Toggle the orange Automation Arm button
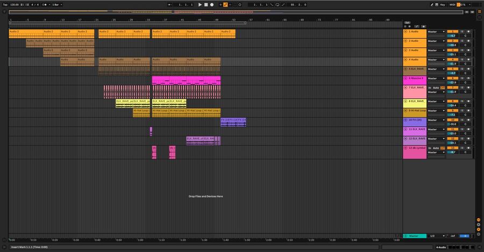The image size is (484, 252). tap(225, 5)
